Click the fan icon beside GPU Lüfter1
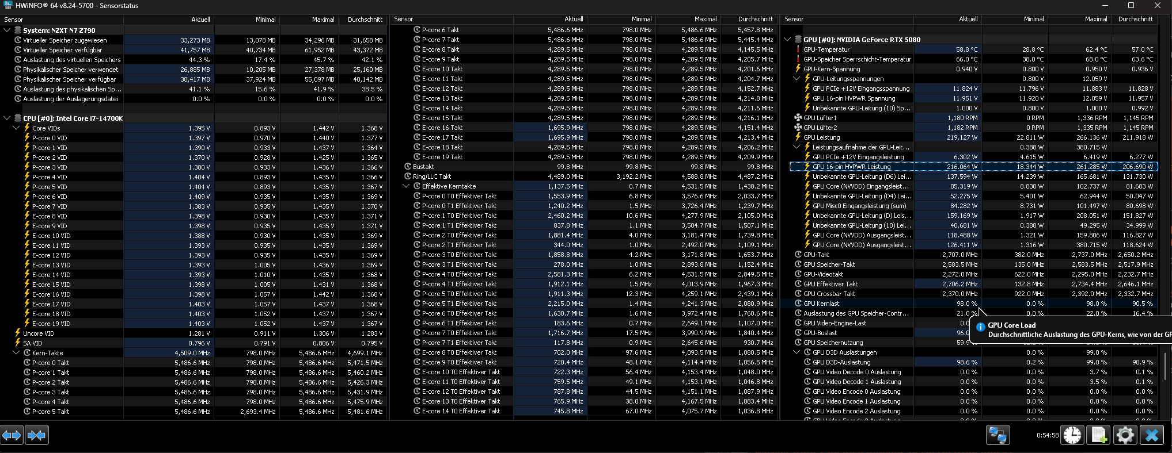Screen dimensions: 1172x453 point(798,118)
